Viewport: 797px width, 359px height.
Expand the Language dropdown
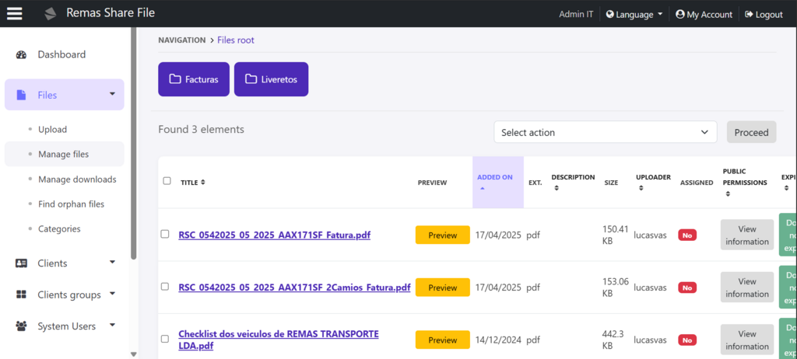(634, 14)
